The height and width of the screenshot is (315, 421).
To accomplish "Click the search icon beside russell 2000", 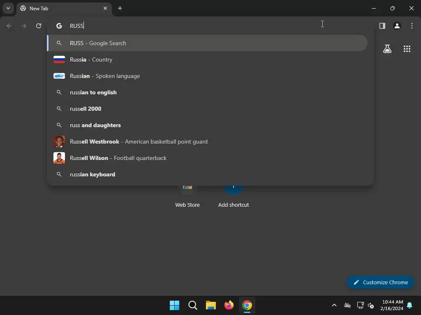I will [59, 109].
